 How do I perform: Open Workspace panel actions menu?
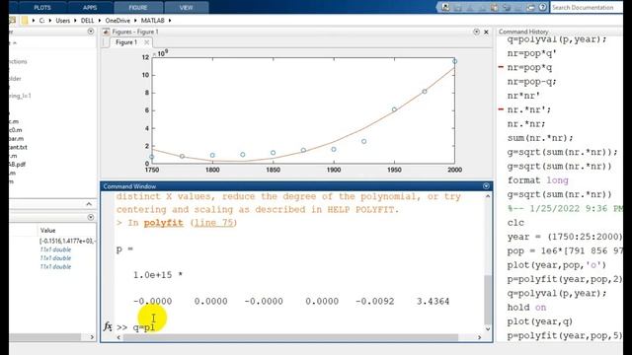pos(91,217)
